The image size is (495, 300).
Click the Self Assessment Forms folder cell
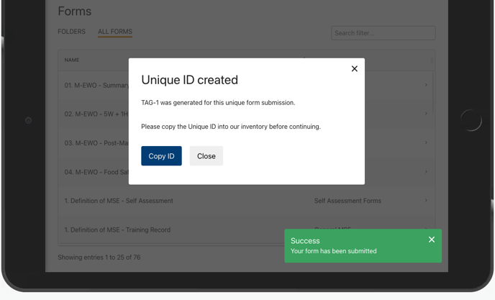348,201
